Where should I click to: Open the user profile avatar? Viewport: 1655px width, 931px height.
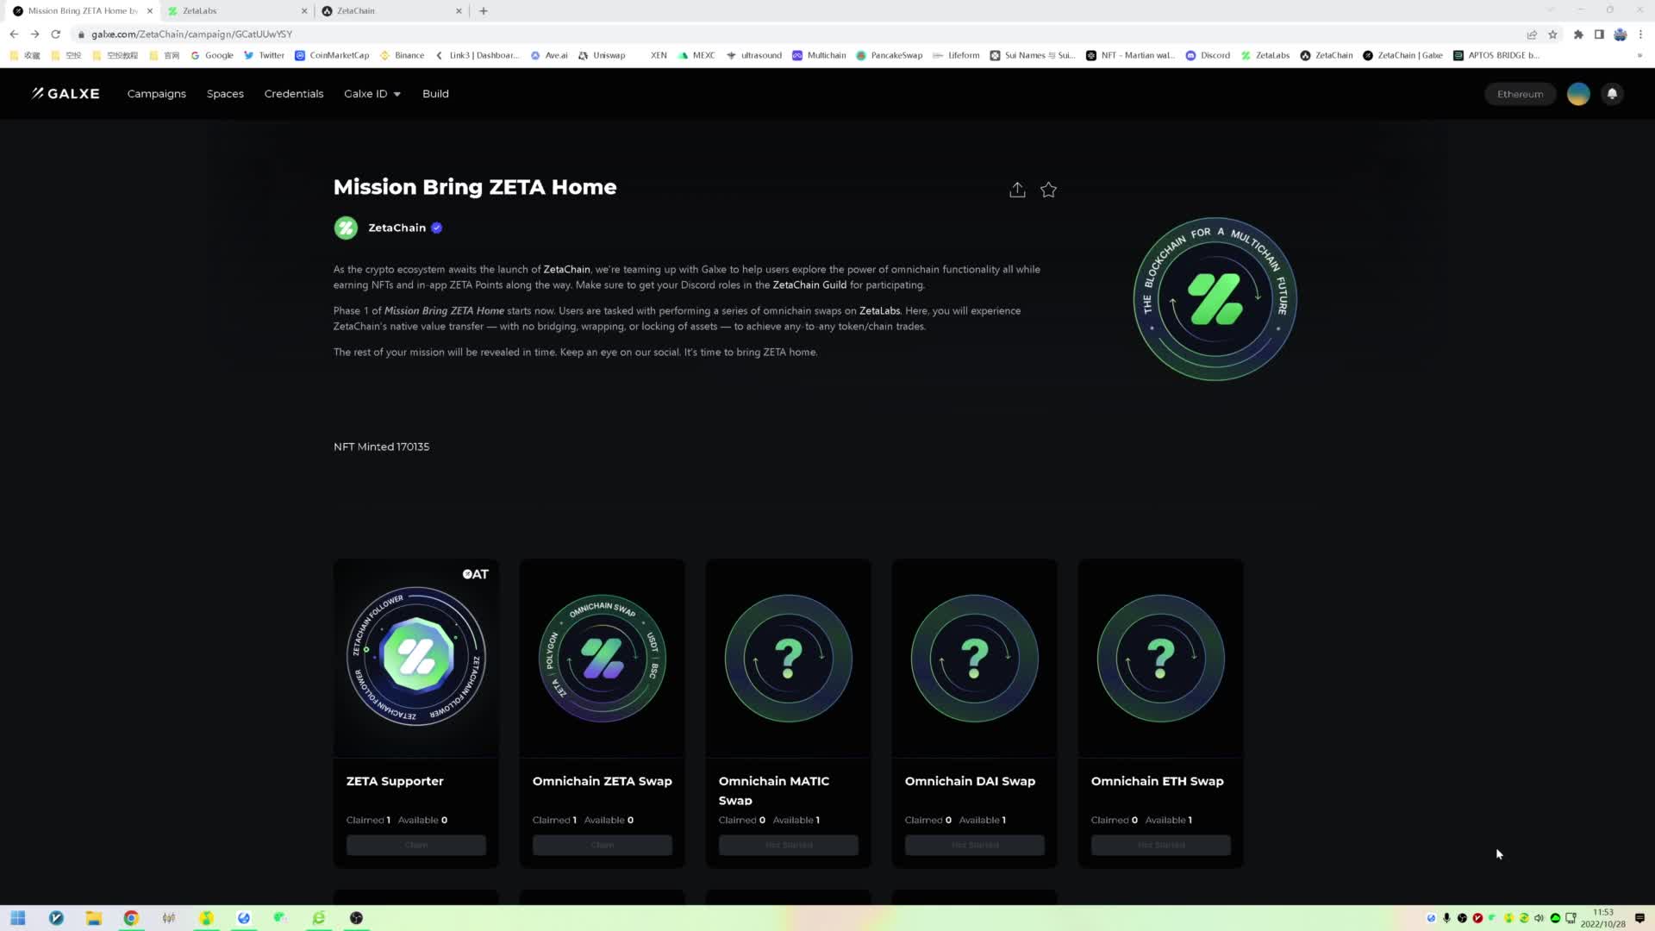[1578, 94]
